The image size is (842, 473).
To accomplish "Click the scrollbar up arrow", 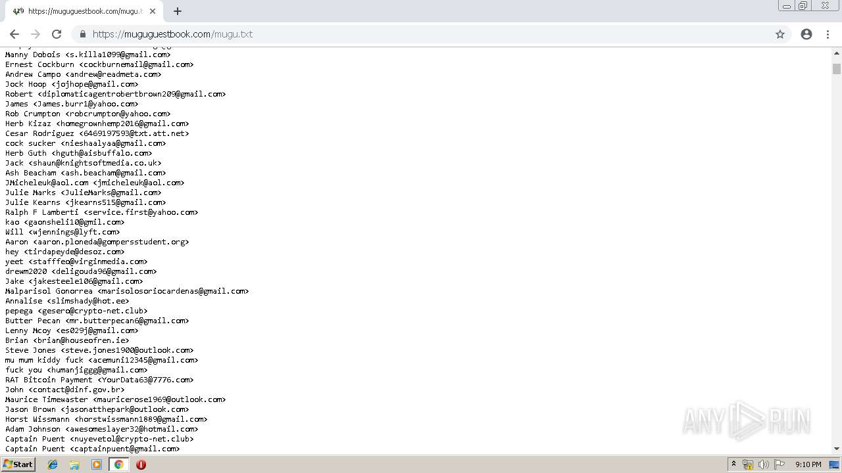I will point(837,53).
